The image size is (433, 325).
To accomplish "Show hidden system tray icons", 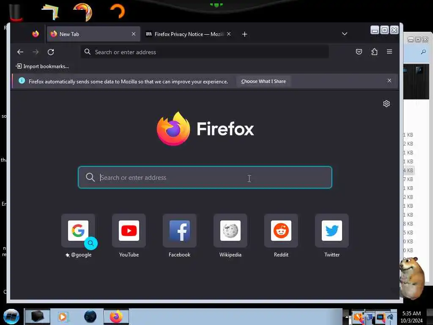I will coord(347,317).
